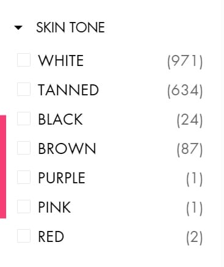Click the PURPLE filter label

(x=62, y=178)
